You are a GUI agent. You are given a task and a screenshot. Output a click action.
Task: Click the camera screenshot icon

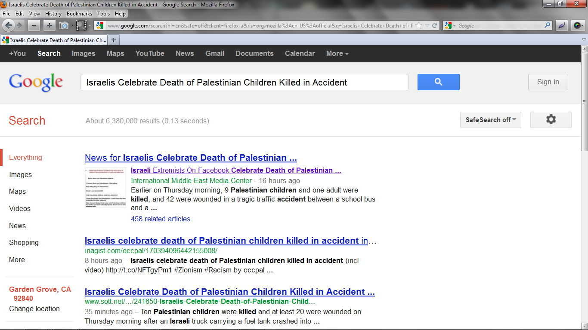[x=64, y=25]
